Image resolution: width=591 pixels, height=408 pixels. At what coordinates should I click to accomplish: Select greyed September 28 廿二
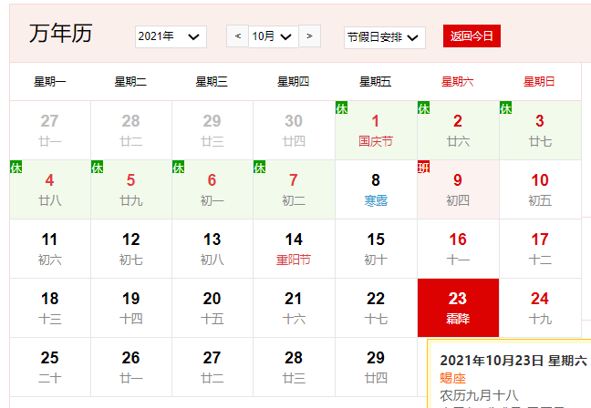click(131, 130)
